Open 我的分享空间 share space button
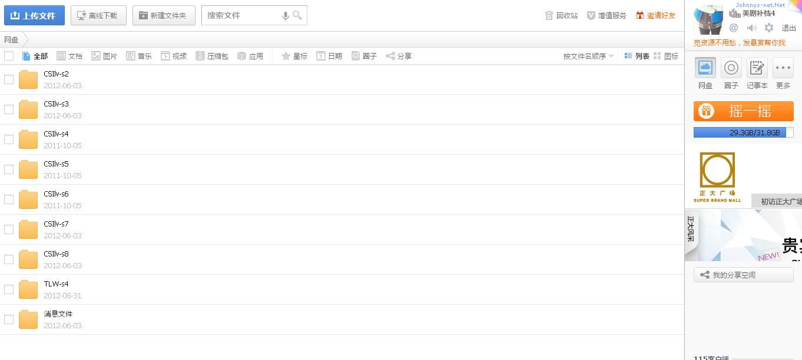 click(743, 275)
